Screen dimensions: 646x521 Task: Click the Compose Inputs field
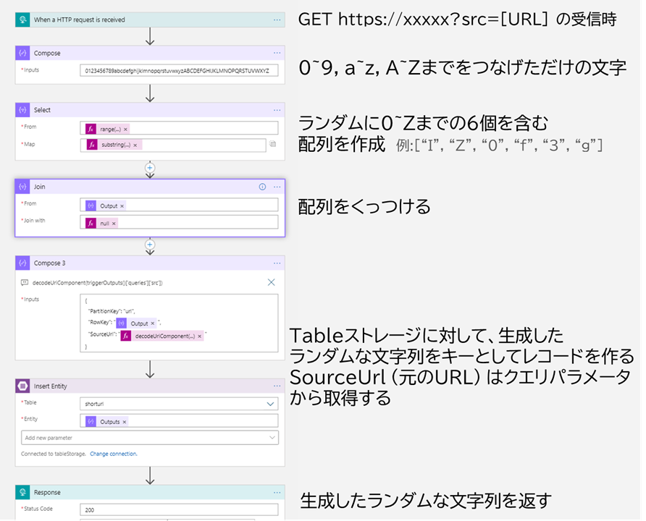(179, 71)
